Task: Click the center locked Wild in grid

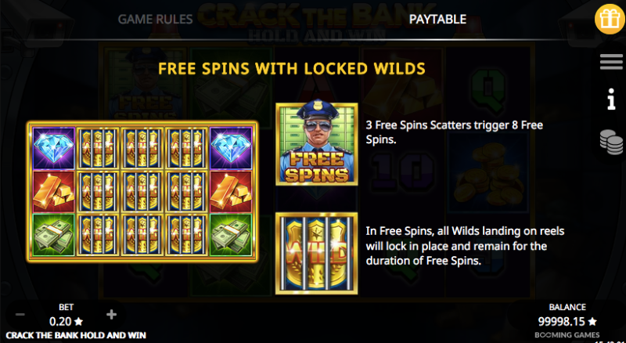Action: click(x=142, y=192)
